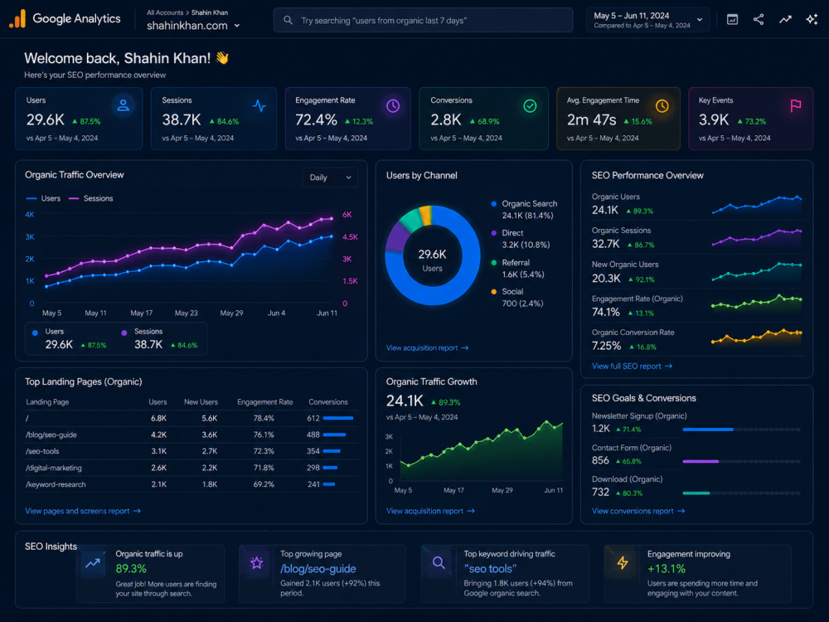The image size is (829, 622).
Task: Select the /digital-marketing landing page row
Action: click(191, 468)
